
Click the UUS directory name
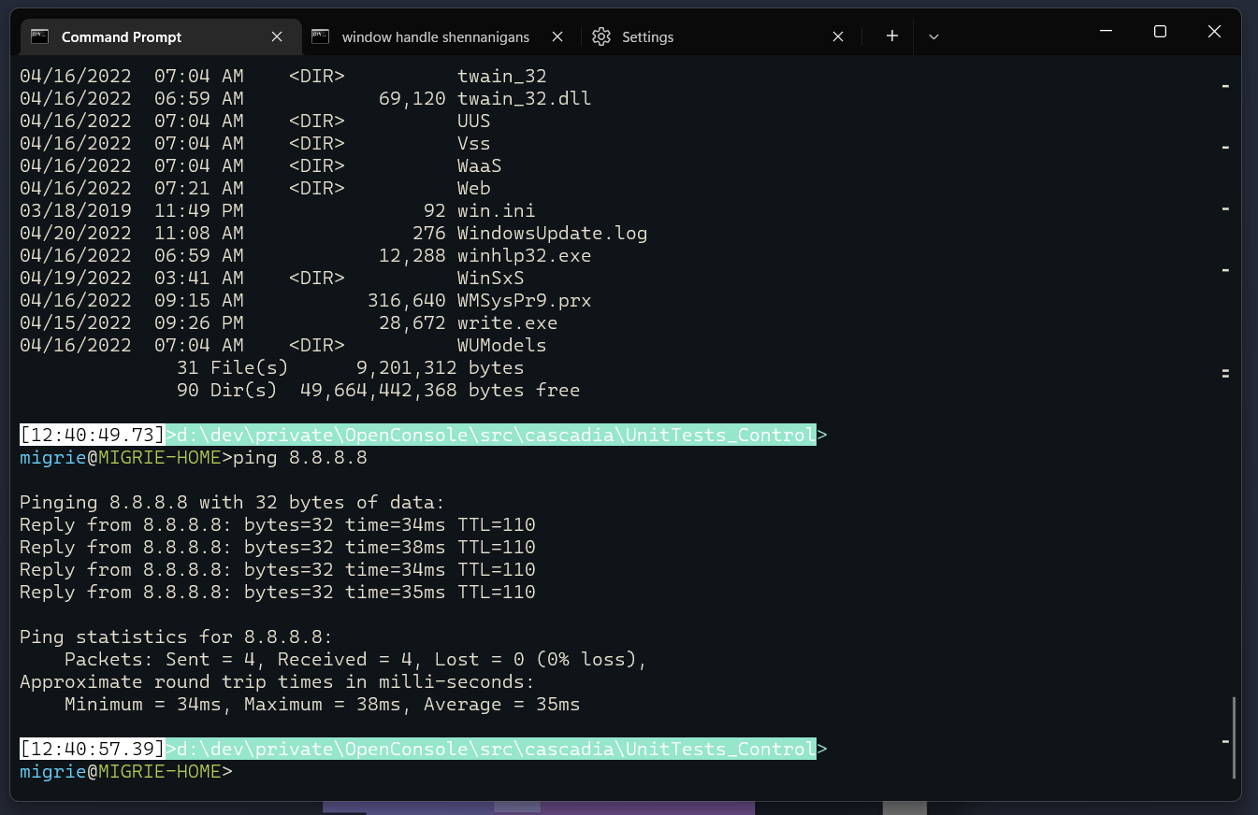pyautogui.click(x=473, y=121)
